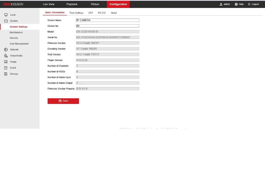Screen dimensions: 265x171
Task: Click Plugin Version V3.0.6.26 field
Action: [108, 60]
